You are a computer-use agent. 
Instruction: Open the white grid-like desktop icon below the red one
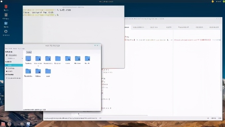[6, 15]
